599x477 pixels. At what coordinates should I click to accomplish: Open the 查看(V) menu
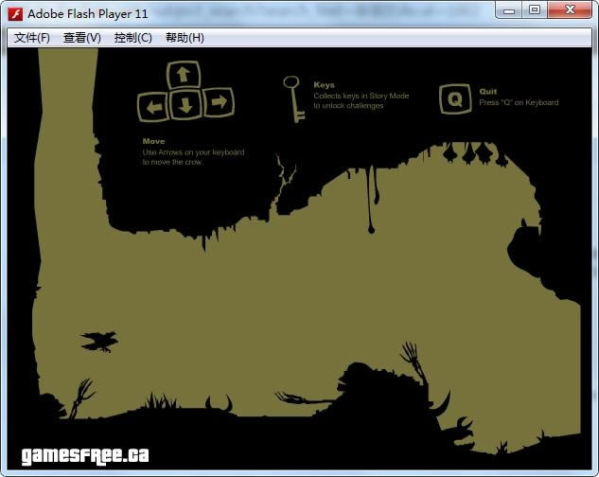coord(81,38)
